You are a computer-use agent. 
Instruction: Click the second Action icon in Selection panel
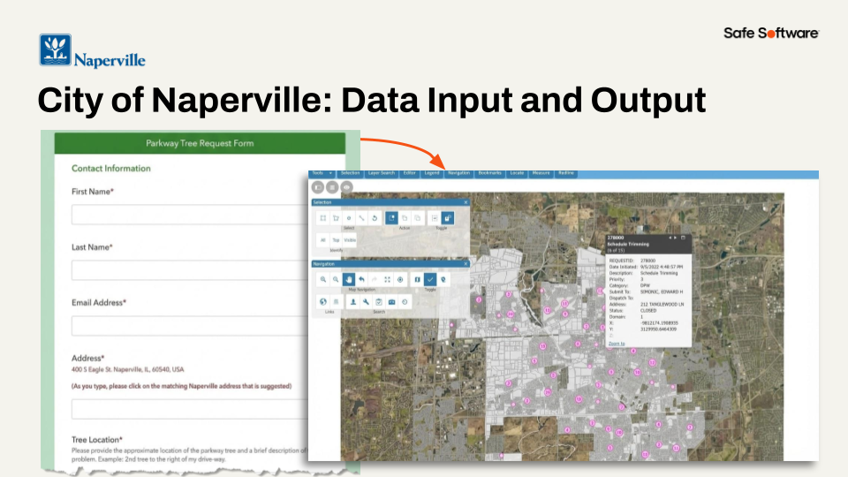[405, 218]
